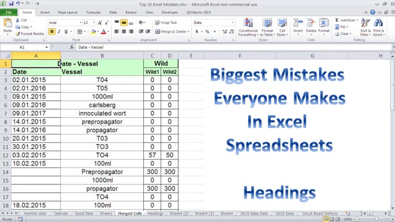
Task: Click Increase Indent icon
Action: [148, 31]
